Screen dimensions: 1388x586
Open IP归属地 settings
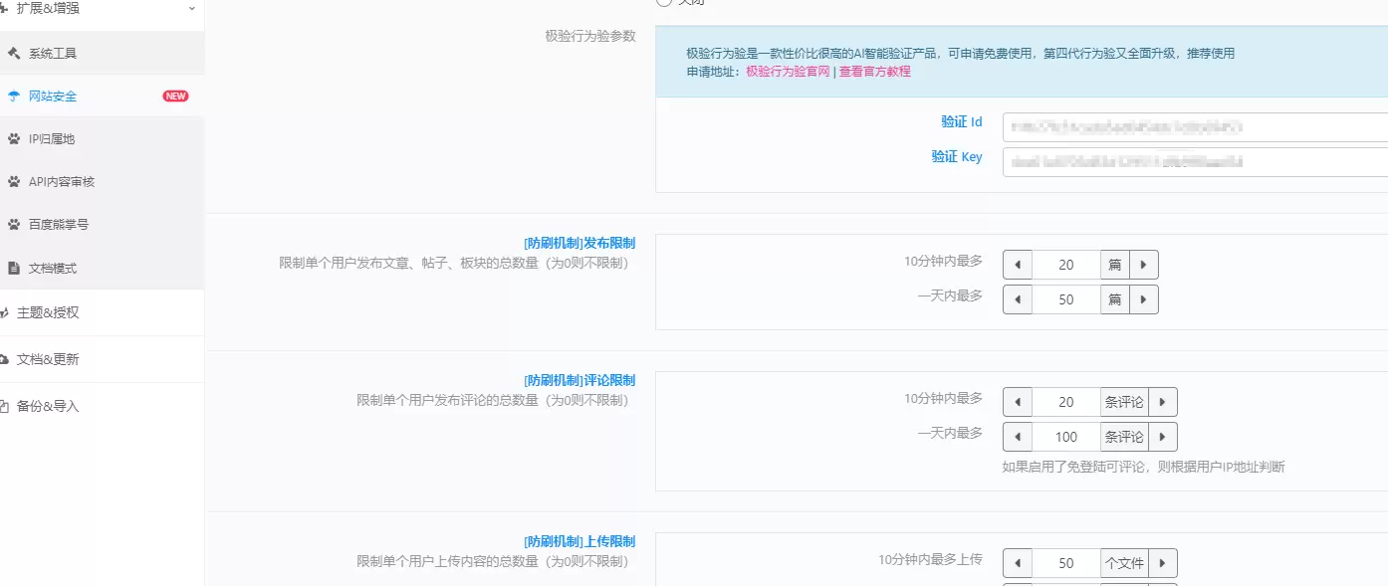[x=102, y=139]
